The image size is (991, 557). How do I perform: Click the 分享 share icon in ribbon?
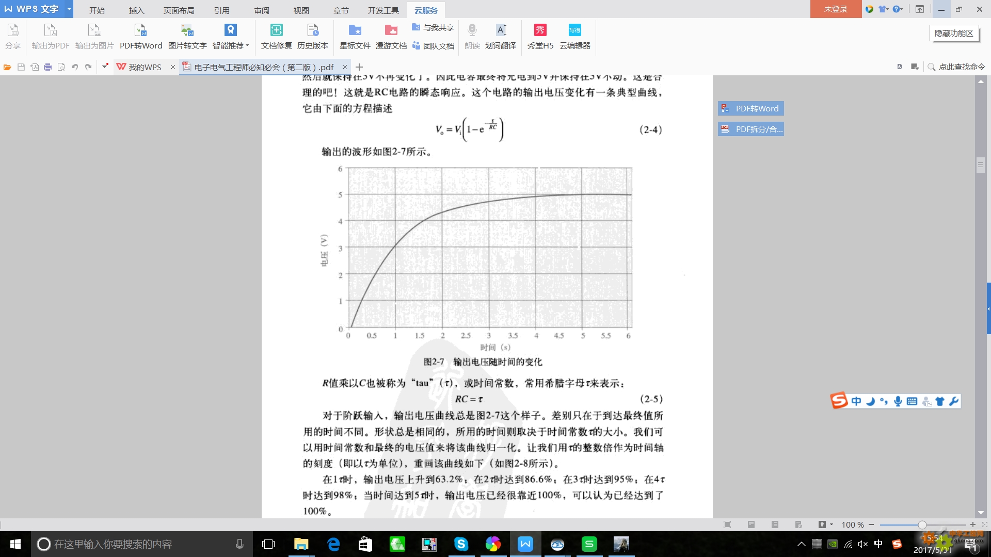pos(13,36)
